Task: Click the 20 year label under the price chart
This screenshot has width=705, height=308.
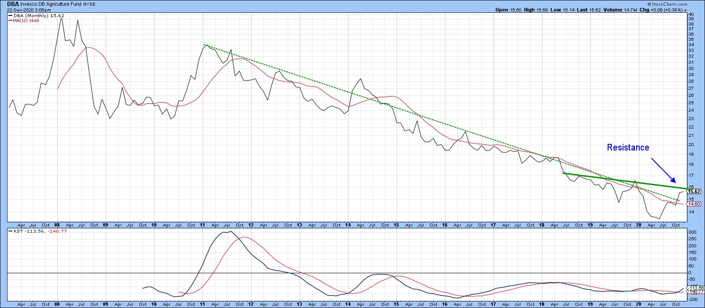Action: 639,224
